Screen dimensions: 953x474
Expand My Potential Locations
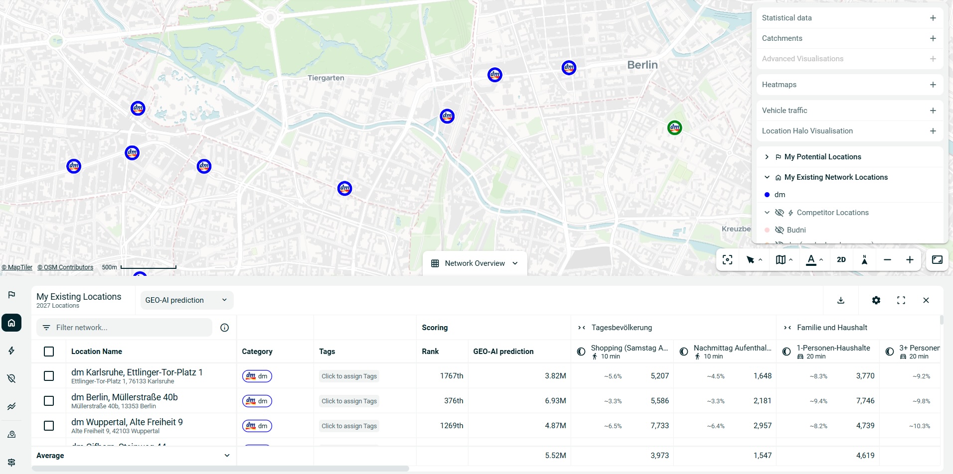(x=767, y=157)
